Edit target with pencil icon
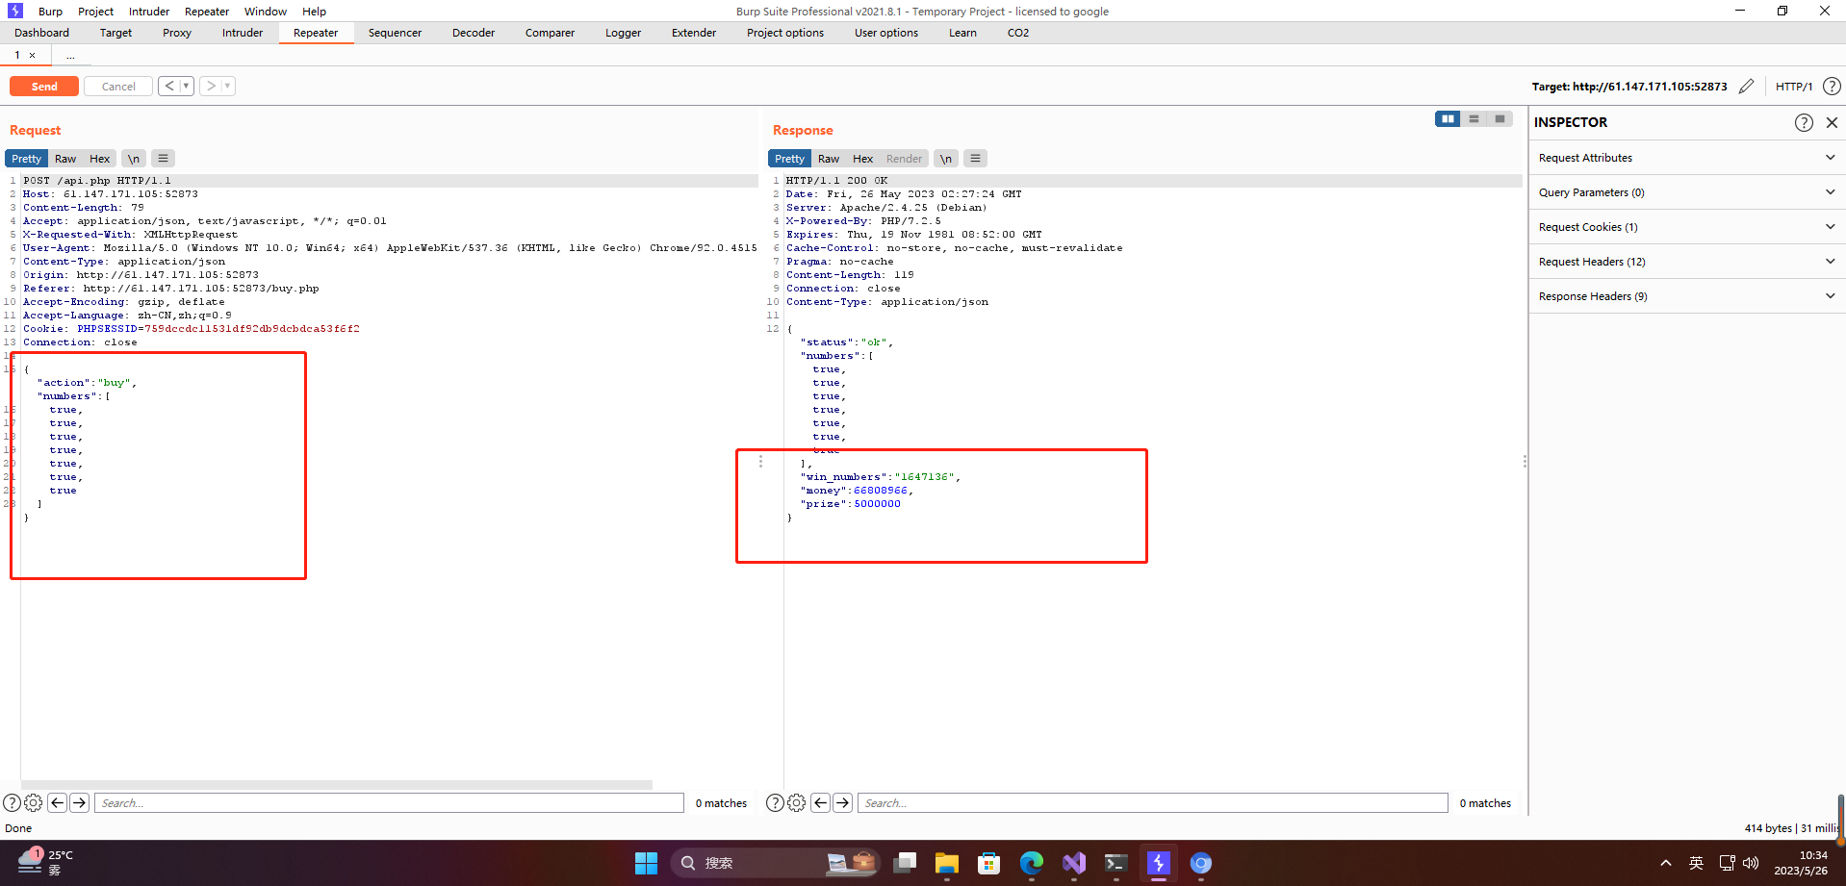 click(x=1746, y=87)
